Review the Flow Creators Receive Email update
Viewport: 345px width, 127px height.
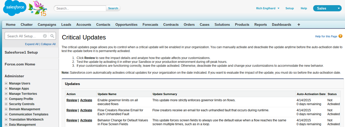pyautogui.click(x=72, y=110)
